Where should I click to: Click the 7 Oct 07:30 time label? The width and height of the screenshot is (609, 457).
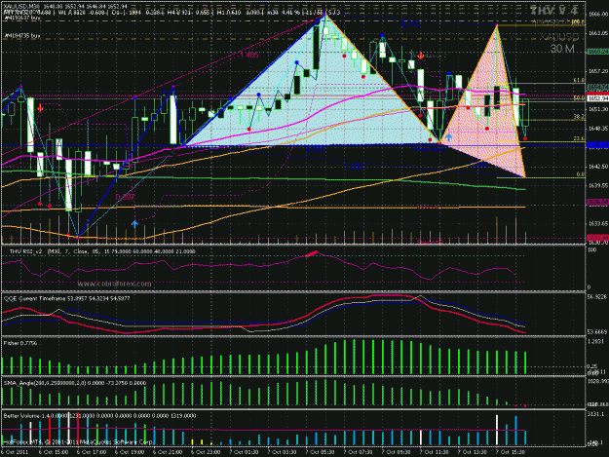click(x=358, y=452)
